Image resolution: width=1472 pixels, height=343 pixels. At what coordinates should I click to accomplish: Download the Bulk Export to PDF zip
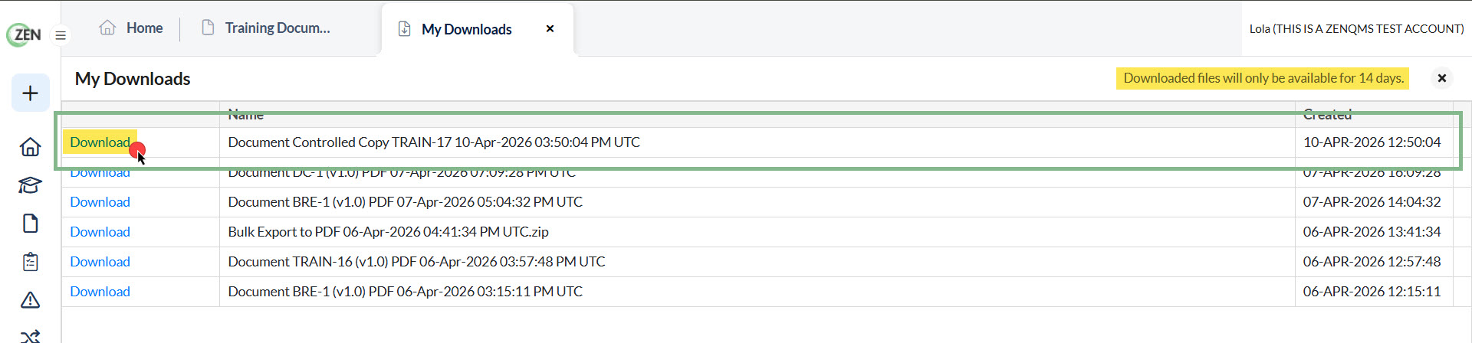100,232
